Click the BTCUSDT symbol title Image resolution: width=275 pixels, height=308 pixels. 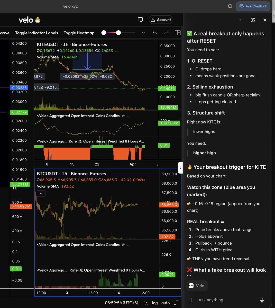coord(71,174)
